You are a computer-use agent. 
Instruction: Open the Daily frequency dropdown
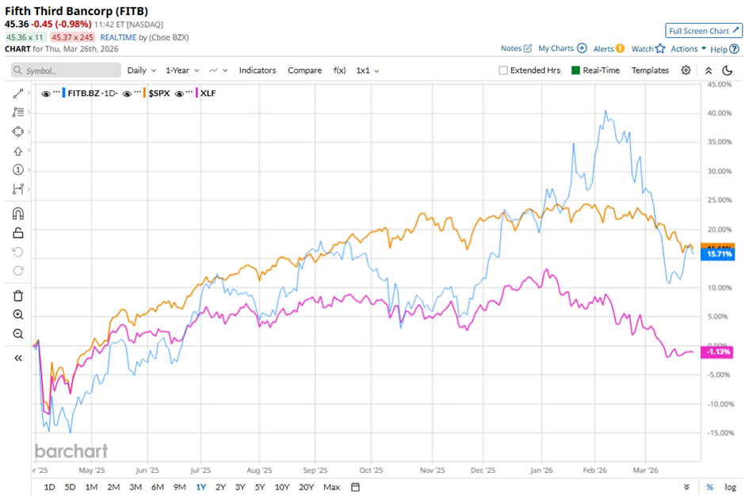[141, 70]
